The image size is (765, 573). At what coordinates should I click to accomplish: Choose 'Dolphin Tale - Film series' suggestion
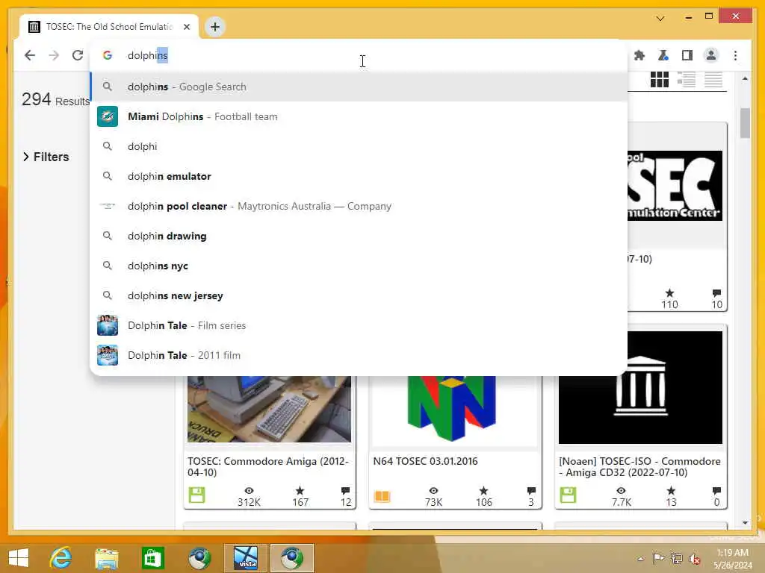click(x=359, y=325)
